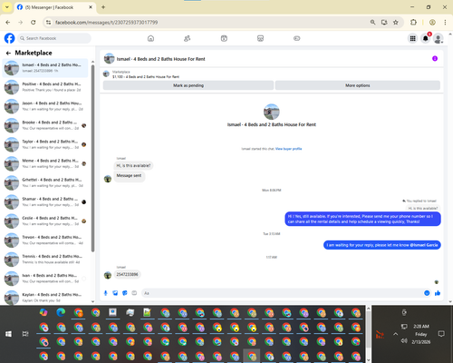Open a new Chrome tab
This screenshot has width=453, height=363.
point(103,7)
